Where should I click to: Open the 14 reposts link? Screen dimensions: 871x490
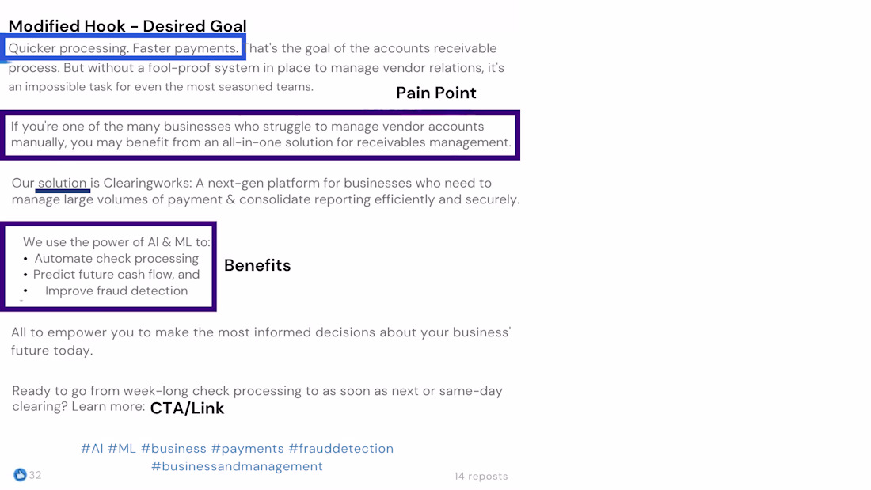[481, 476]
